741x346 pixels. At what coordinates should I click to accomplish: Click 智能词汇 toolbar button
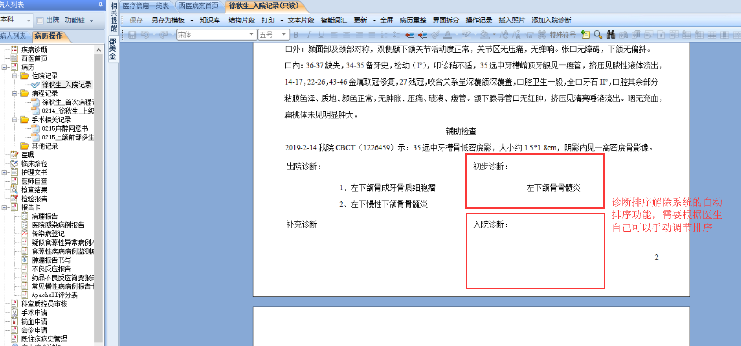click(x=334, y=20)
